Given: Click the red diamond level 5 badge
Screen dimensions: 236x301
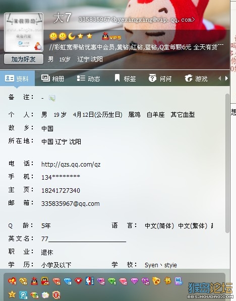Looking at the screenshot, I should [x=56, y=281].
